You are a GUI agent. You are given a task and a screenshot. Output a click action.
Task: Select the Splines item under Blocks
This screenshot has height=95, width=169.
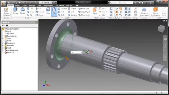[x=11, y=34]
